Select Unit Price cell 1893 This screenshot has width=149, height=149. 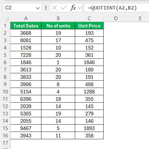coord(89,128)
